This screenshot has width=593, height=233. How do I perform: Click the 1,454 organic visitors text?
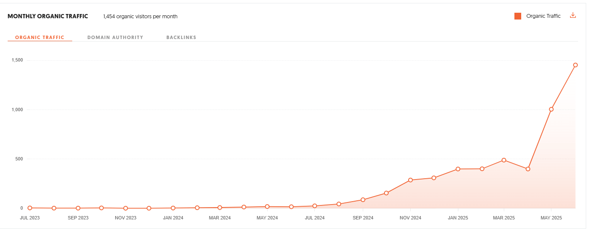coord(140,17)
